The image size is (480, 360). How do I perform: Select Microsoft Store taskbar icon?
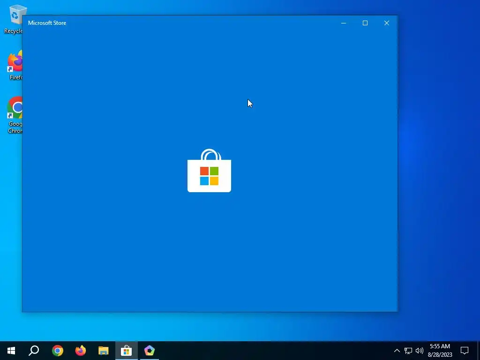coord(127,351)
